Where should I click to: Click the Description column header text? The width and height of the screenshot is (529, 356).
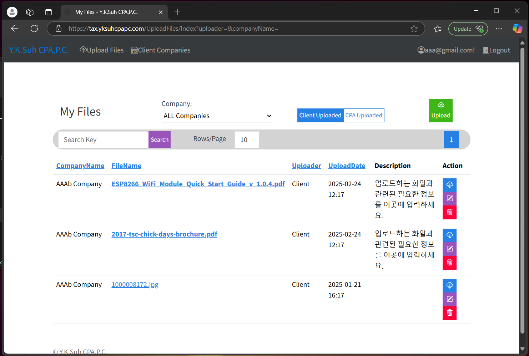point(393,166)
